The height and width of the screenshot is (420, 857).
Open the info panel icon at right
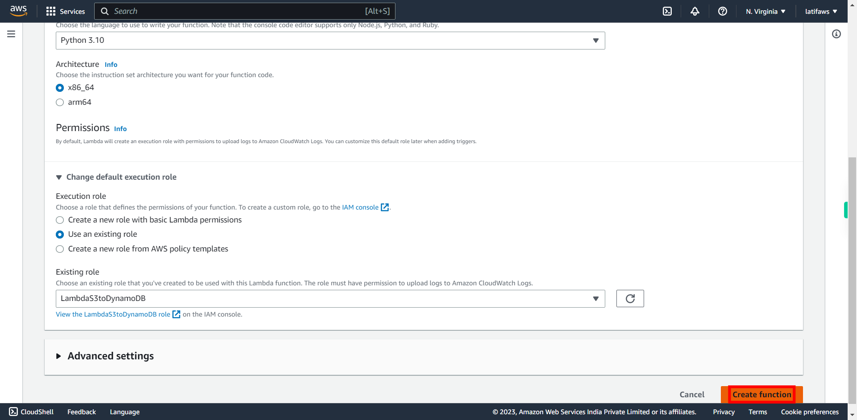[836, 34]
